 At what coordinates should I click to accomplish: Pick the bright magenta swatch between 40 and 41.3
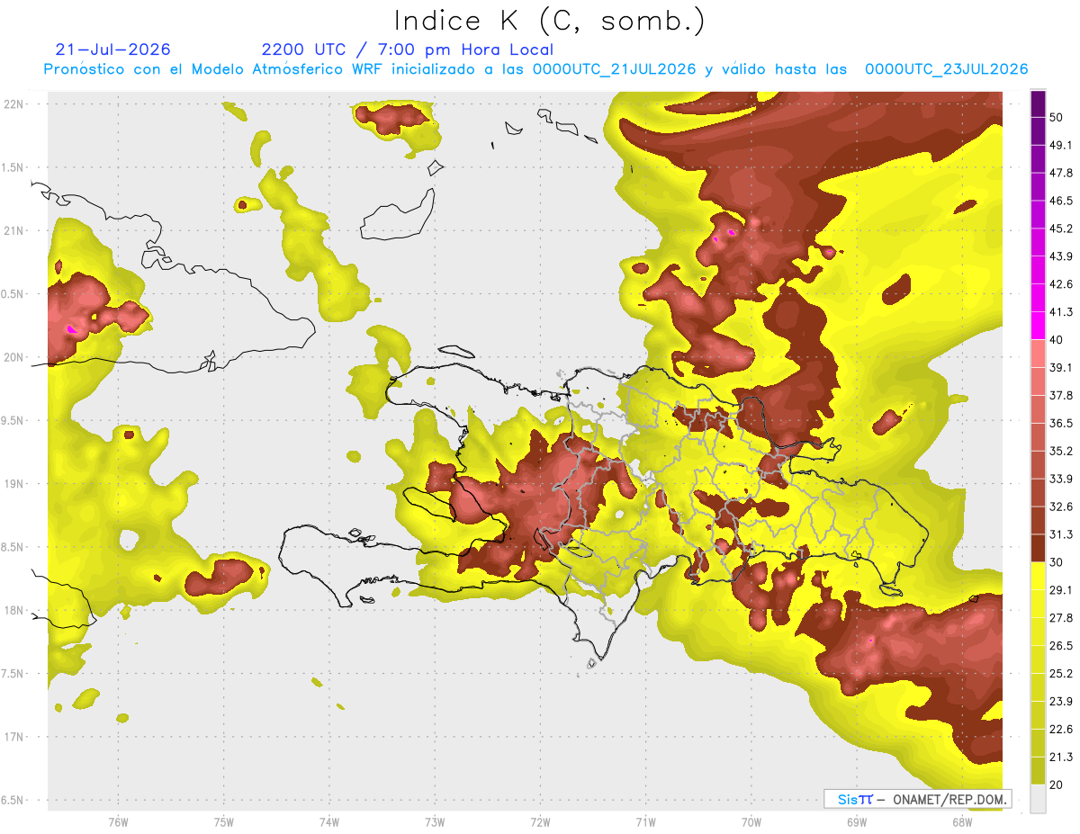[x=1038, y=326]
